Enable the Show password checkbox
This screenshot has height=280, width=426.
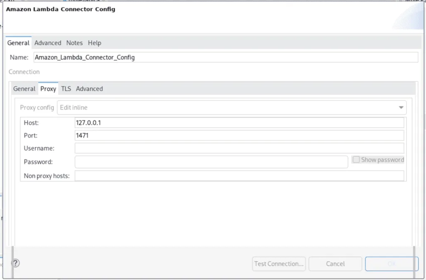pos(356,160)
